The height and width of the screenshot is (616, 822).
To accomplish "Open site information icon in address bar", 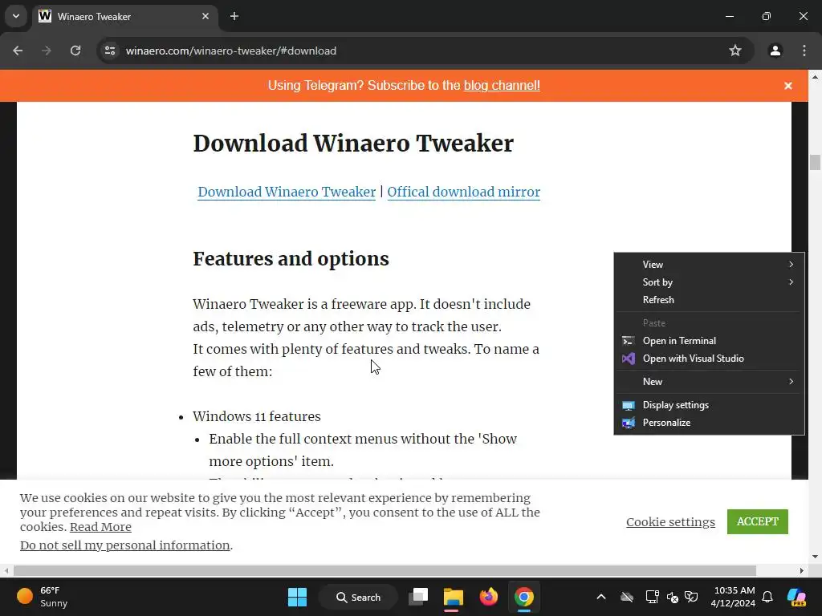I will [110, 51].
